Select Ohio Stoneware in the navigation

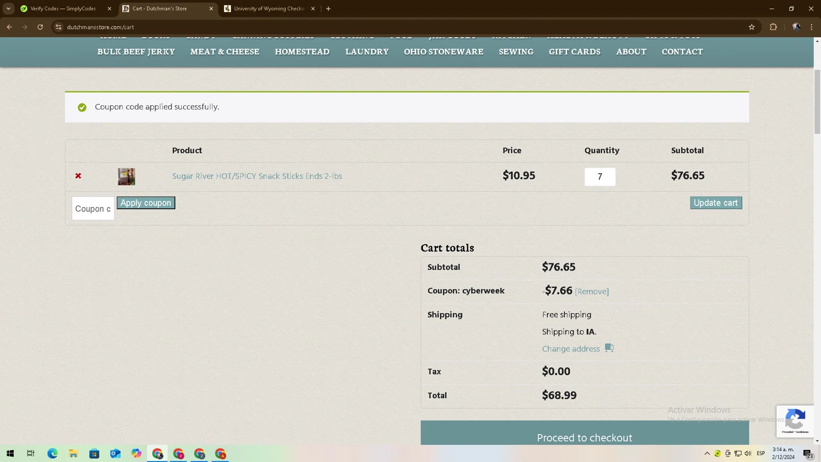pos(444,51)
